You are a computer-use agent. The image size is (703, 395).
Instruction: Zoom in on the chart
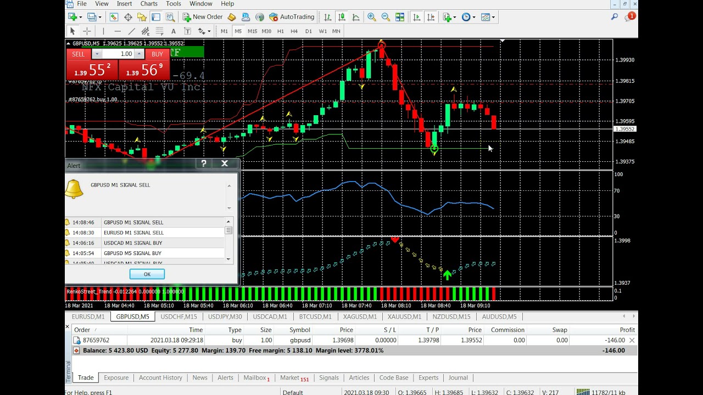(372, 17)
